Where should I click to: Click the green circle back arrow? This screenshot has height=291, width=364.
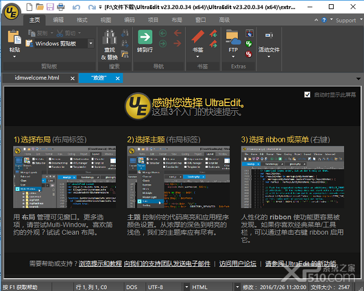coord(163,33)
